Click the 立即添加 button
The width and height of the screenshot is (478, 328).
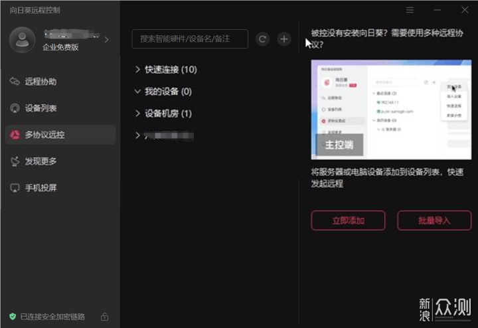(x=348, y=220)
